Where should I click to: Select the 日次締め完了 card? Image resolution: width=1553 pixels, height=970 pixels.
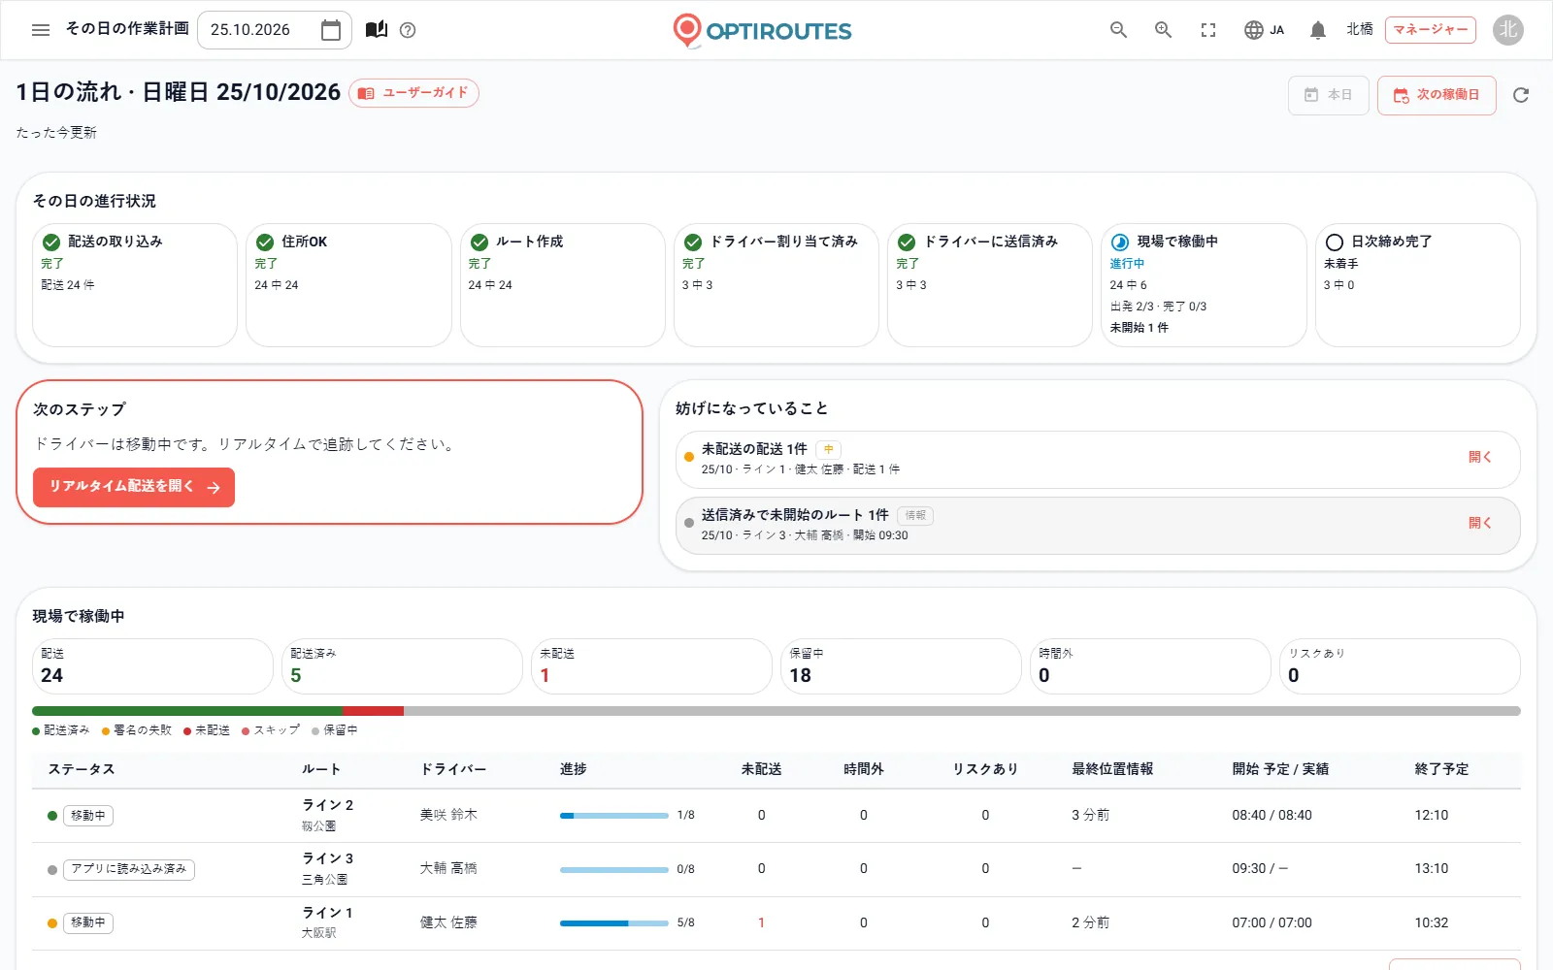(x=1417, y=285)
